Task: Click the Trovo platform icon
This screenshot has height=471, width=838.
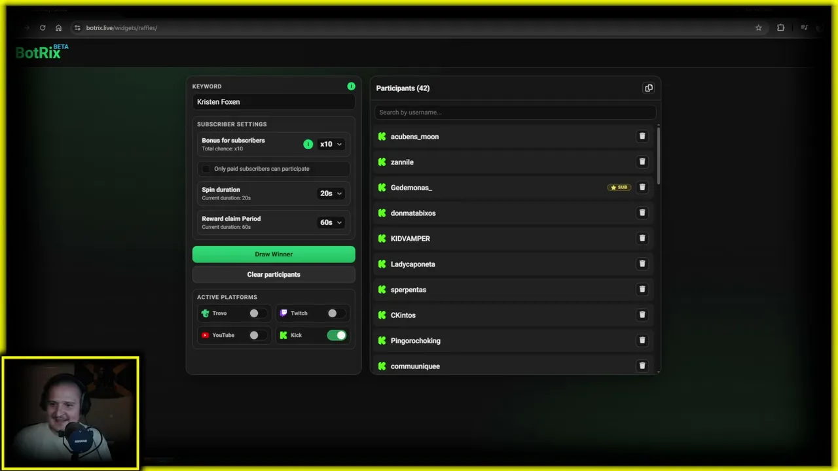Action: point(205,313)
